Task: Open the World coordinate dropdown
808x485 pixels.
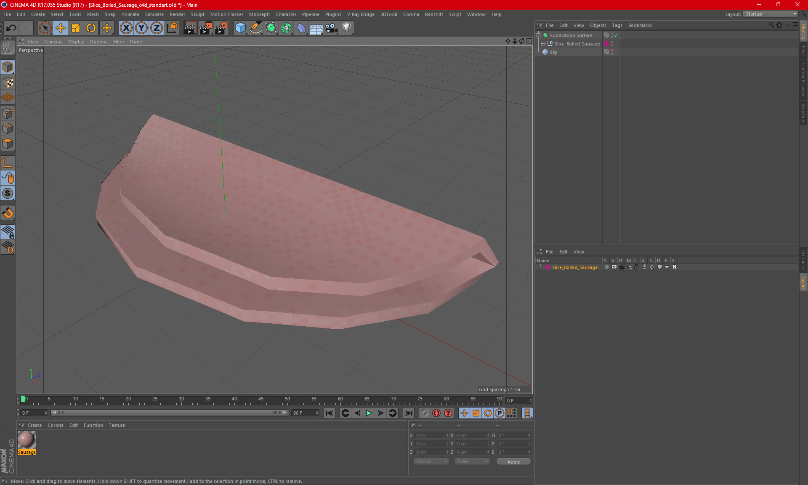Action: pos(431,461)
